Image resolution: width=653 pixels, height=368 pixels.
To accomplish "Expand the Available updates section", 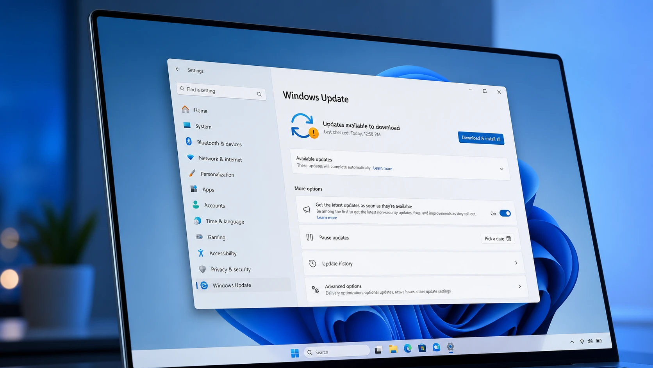I will point(502,169).
